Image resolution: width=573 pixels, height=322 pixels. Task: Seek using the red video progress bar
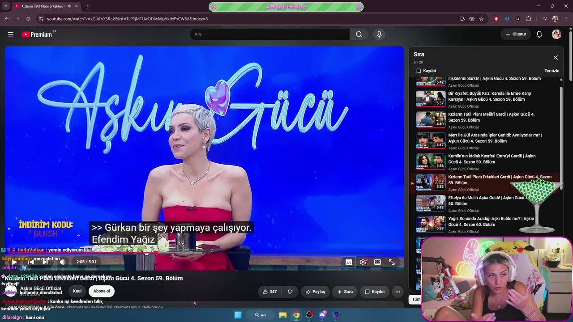pyautogui.click(x=204, y=253)
